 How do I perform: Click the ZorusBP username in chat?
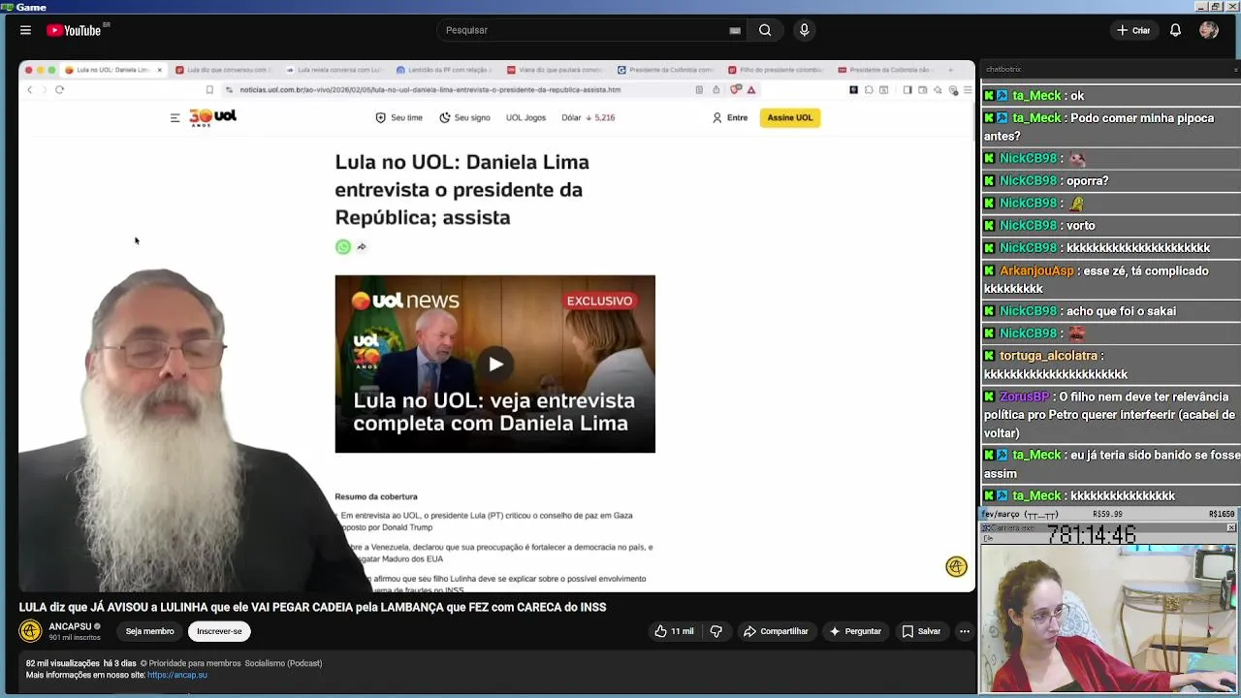pos(1025,397)
